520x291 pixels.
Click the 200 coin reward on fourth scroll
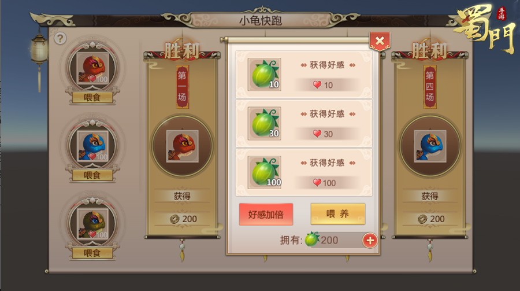(431, 219)
